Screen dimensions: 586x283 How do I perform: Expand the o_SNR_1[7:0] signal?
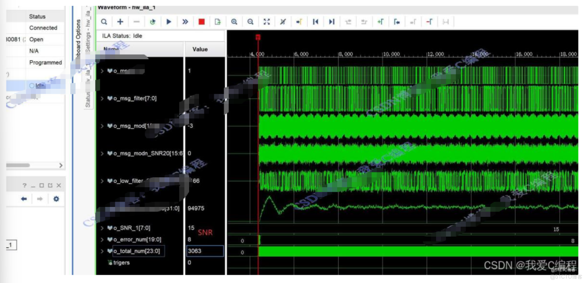[102, 228]
